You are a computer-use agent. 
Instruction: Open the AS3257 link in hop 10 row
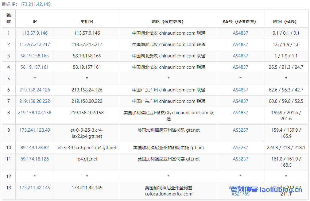click(x=240, y=148)
